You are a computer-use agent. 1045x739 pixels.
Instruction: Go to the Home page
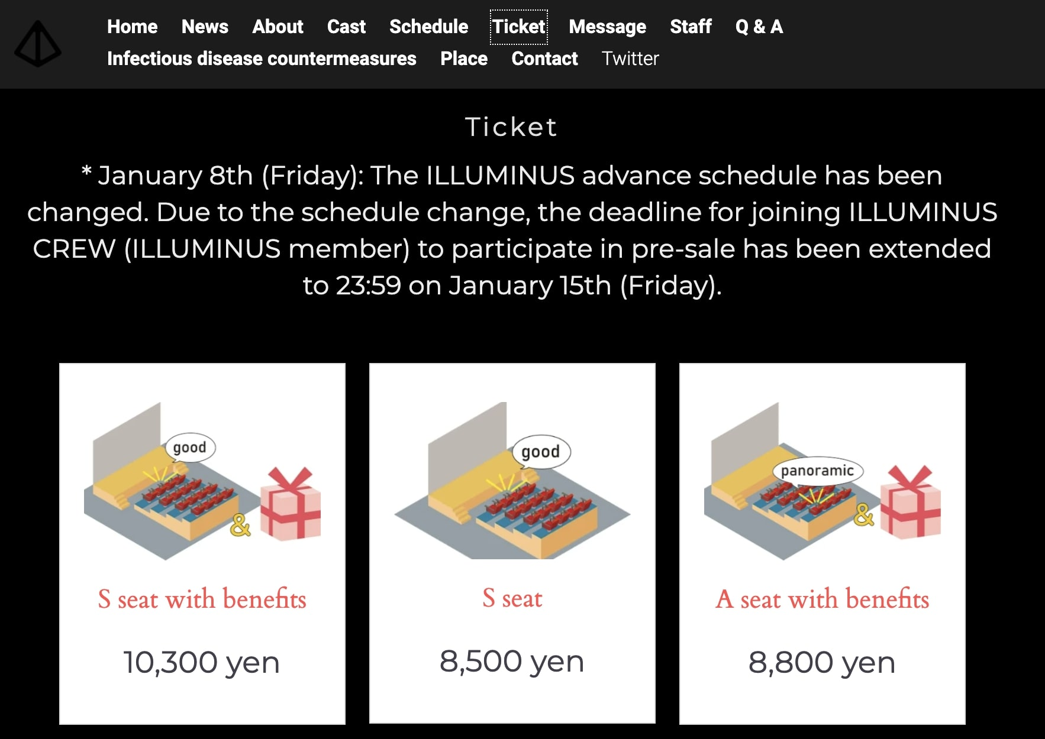pyautogui.click(x=132, y=27)
